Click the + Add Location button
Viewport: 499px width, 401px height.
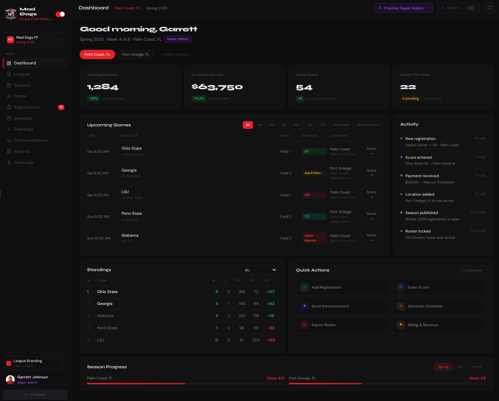(174, 54)
